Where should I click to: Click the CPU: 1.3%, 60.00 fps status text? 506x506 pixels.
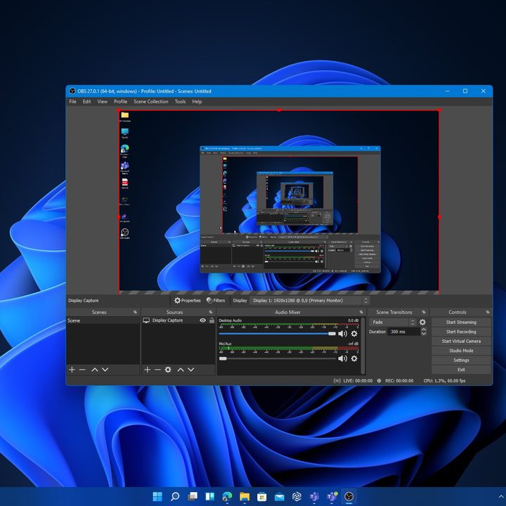[444, 381]
